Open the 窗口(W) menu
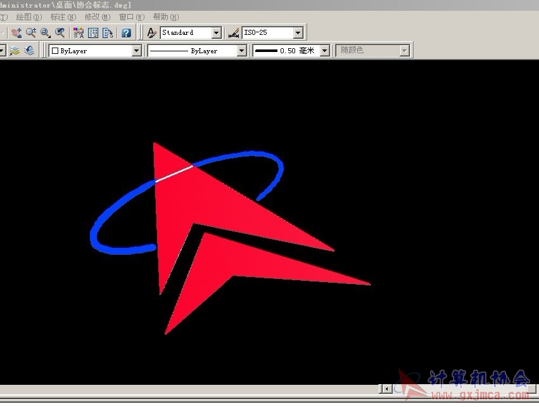Screen dimensions: 539x407 pyautogui.click(x=132, y=17)
